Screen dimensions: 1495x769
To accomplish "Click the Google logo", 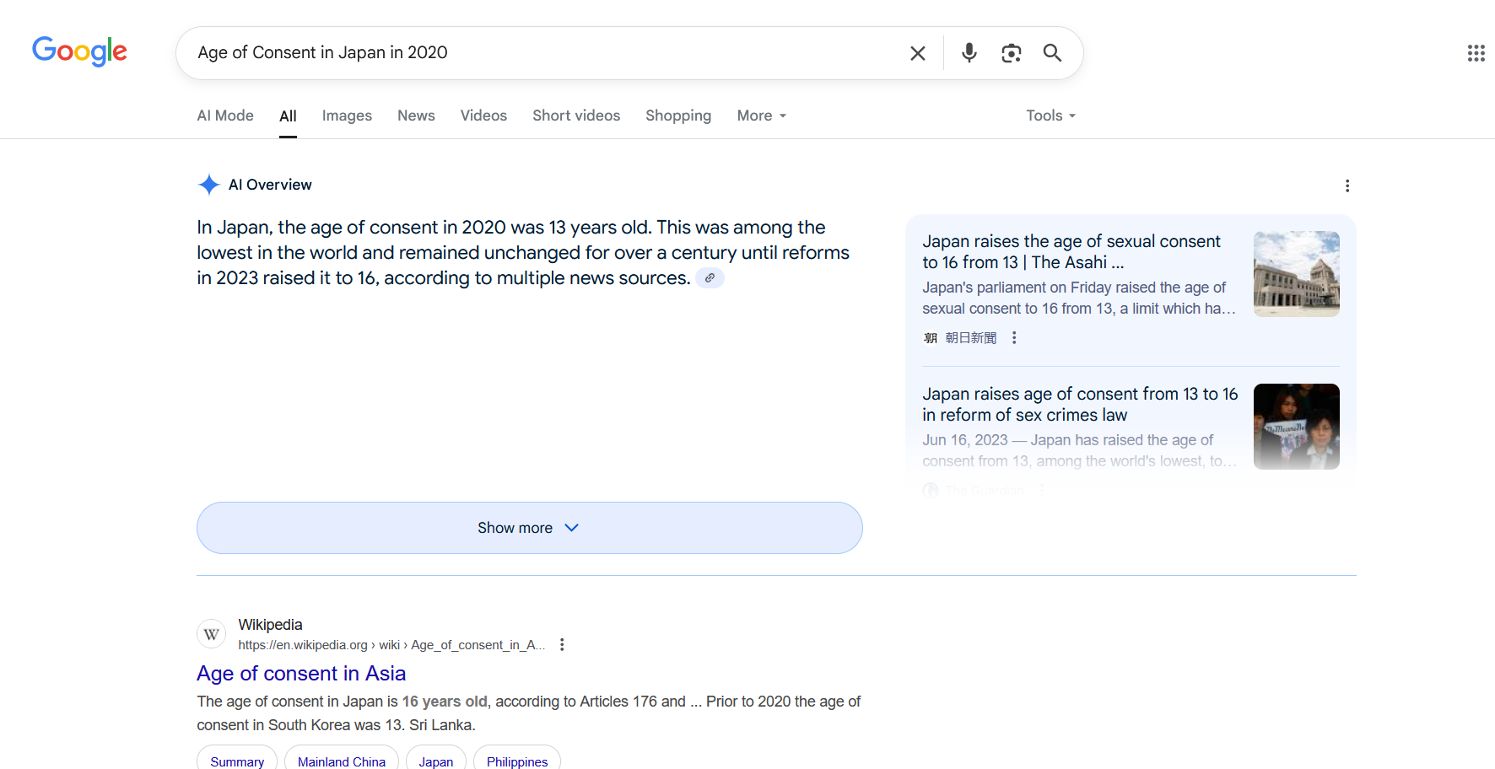I will [x=79, y=51].
